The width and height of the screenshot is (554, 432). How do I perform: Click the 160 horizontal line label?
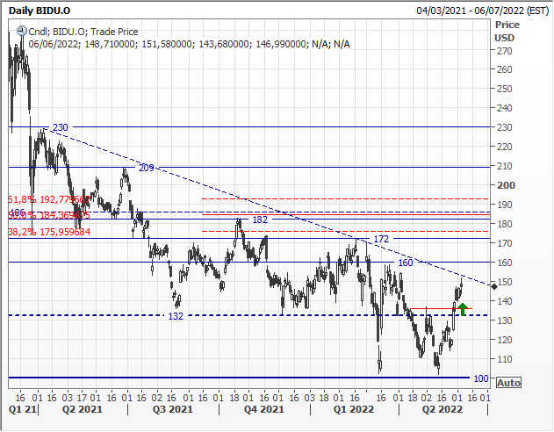(x=405, y=263)
